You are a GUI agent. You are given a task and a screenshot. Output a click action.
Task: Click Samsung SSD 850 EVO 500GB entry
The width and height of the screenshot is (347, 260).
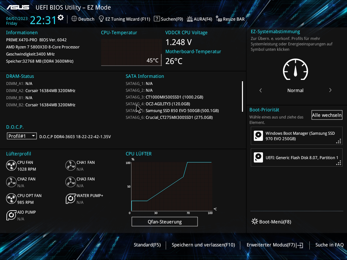click(182, 111)
